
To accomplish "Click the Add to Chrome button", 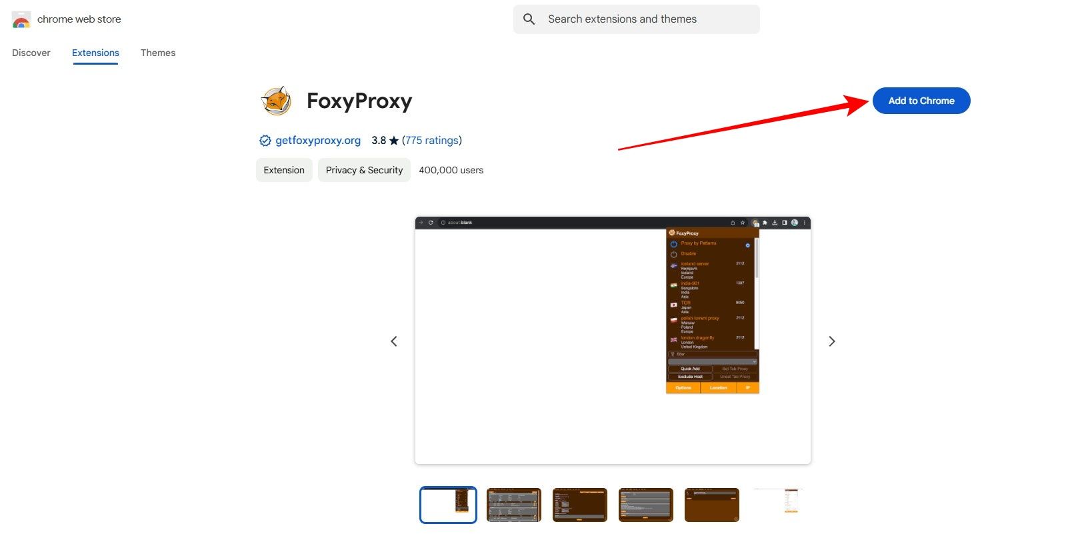I will click(921, 101).
